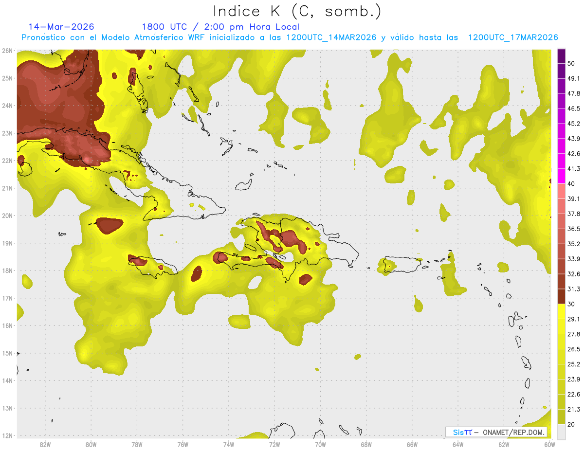Click the colorbar label "35.2"
584x451 pixels.
pyautogui.click(x=574, y=244)
